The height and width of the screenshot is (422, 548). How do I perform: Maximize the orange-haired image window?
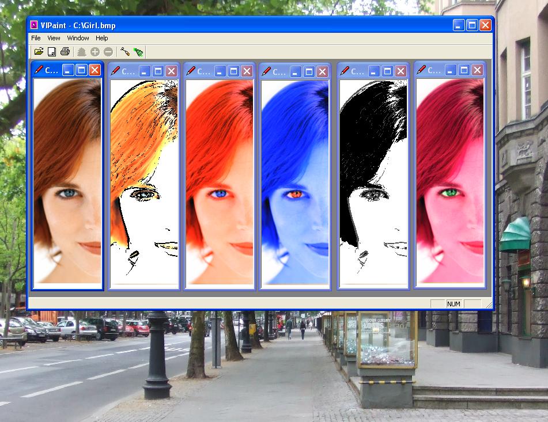tap(157, 71)
